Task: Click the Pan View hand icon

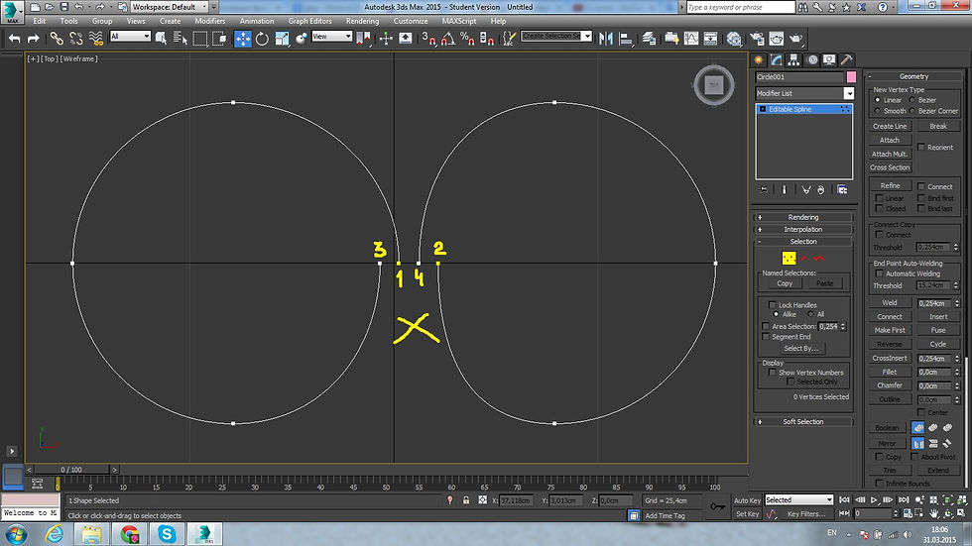Action: [933, 513]
